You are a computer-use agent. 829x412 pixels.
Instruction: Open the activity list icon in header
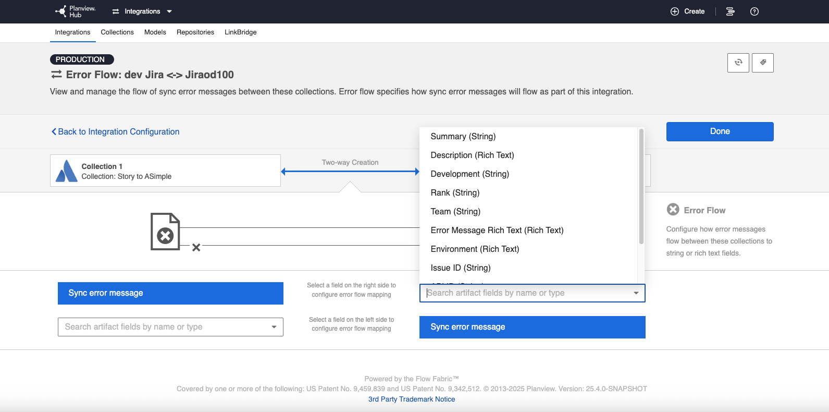point(730,11)
